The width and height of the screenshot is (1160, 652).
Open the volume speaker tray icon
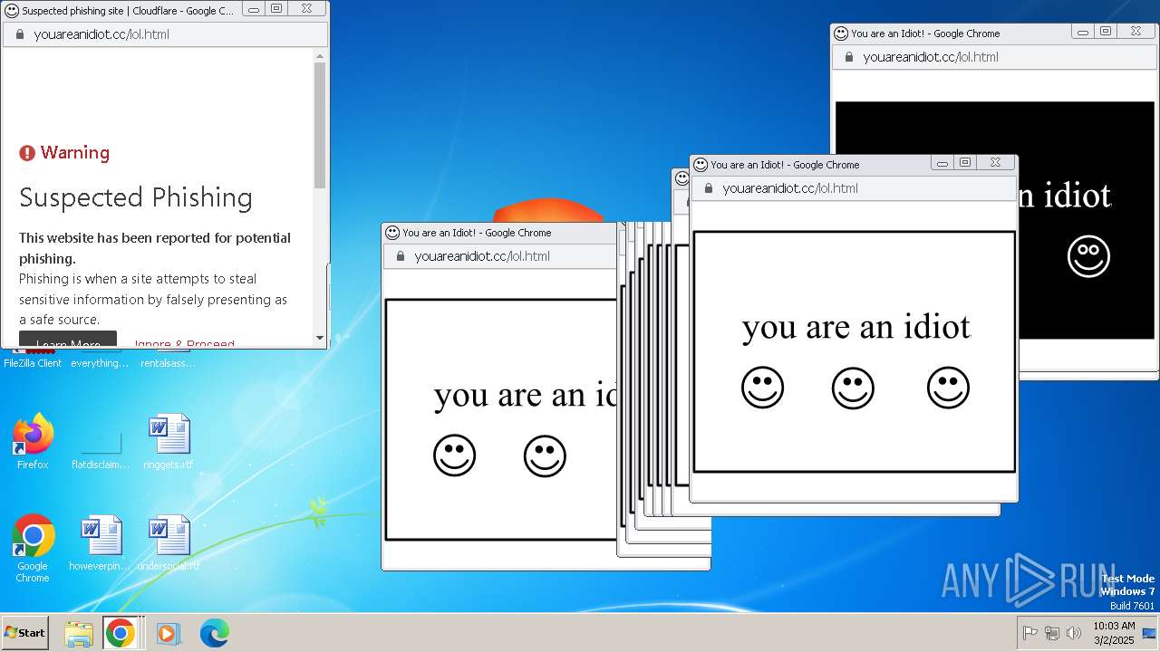[1074, 633]
